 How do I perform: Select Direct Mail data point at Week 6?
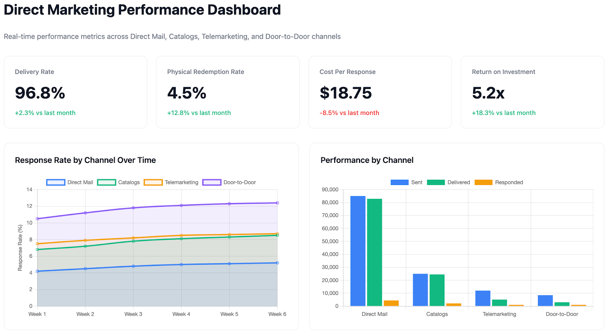pos(277,263)
